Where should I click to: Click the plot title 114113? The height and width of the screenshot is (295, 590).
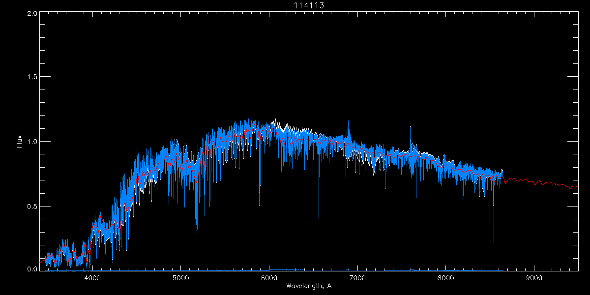click(308, 5)
